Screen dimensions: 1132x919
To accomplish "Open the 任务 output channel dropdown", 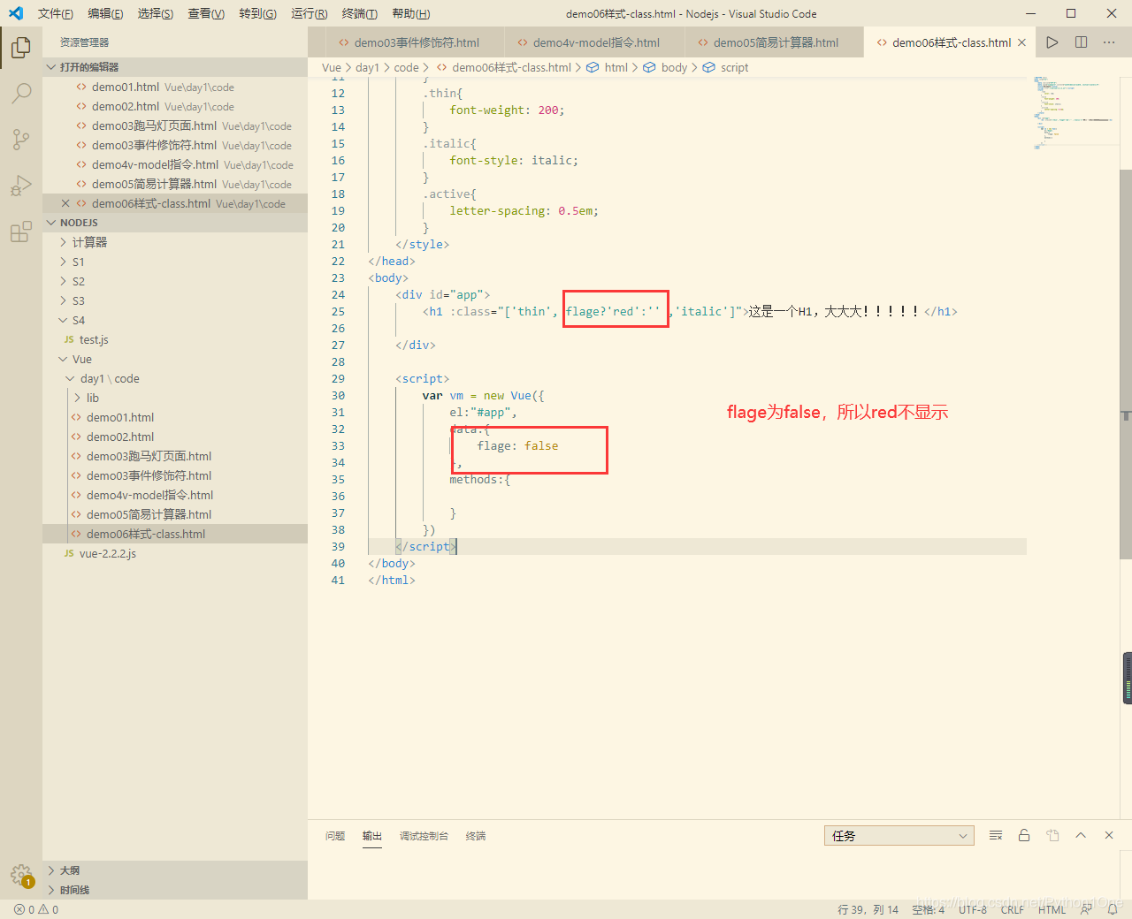I will click(x=899, y=836).
